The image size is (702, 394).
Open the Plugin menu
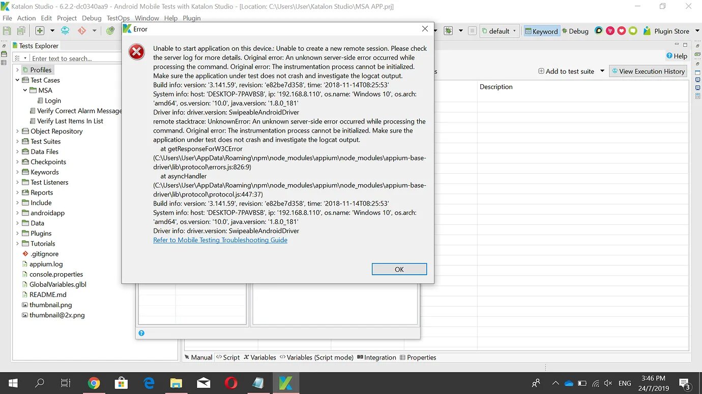pos(192,18)
